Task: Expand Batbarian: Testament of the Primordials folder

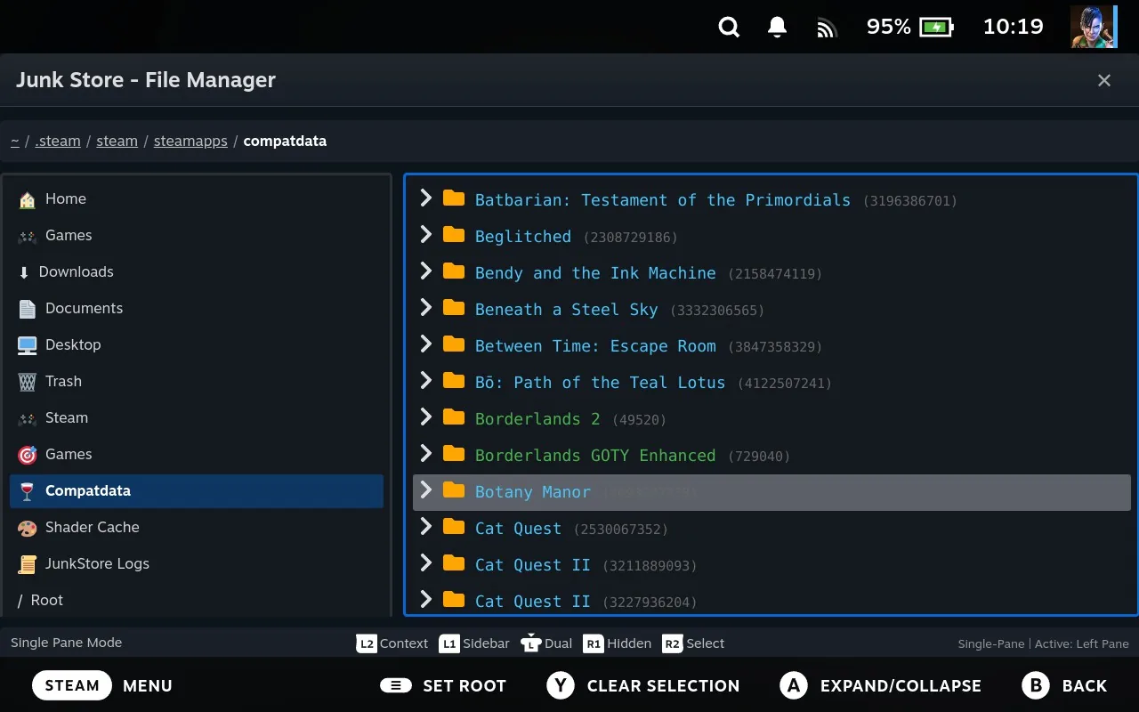Action: 425,198
